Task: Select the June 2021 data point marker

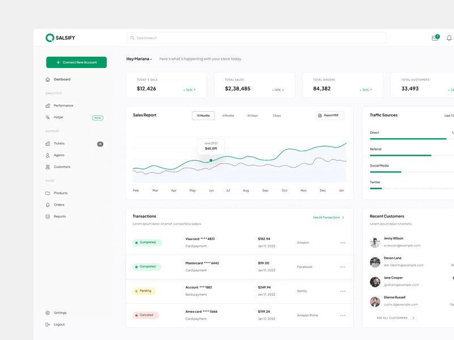Action: [x=211, y=160]
